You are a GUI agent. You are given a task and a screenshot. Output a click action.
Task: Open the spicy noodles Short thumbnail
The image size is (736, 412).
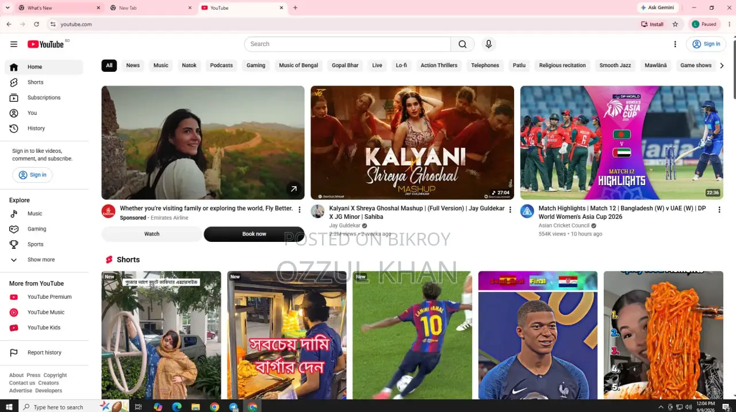point(664,335)
